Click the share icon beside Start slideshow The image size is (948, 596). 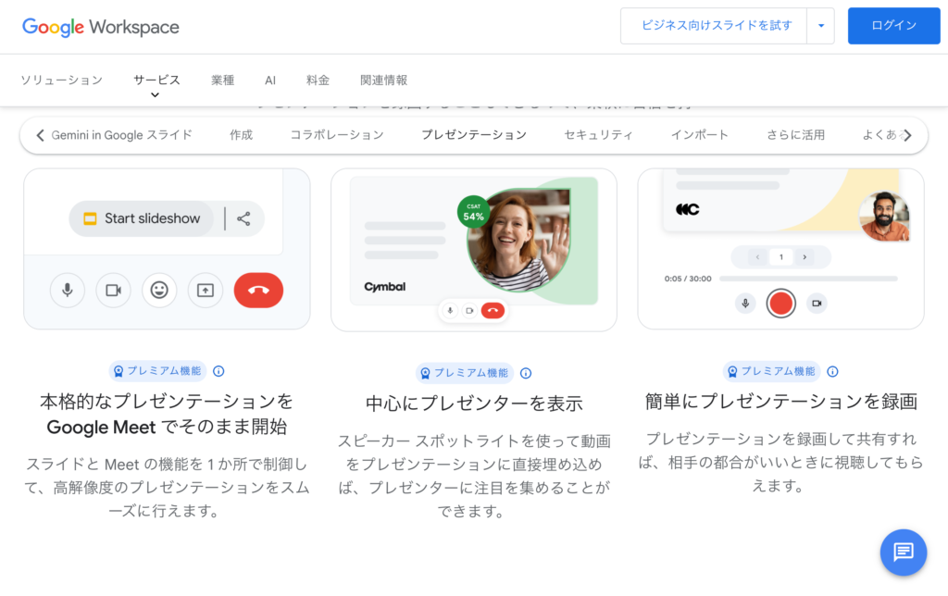(x=243, y=218)
